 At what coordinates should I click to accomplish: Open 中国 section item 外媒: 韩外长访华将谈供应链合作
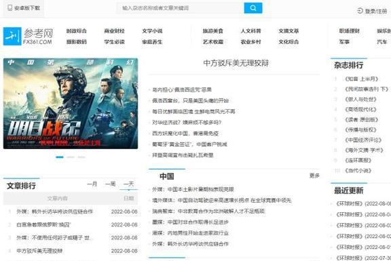190,244
